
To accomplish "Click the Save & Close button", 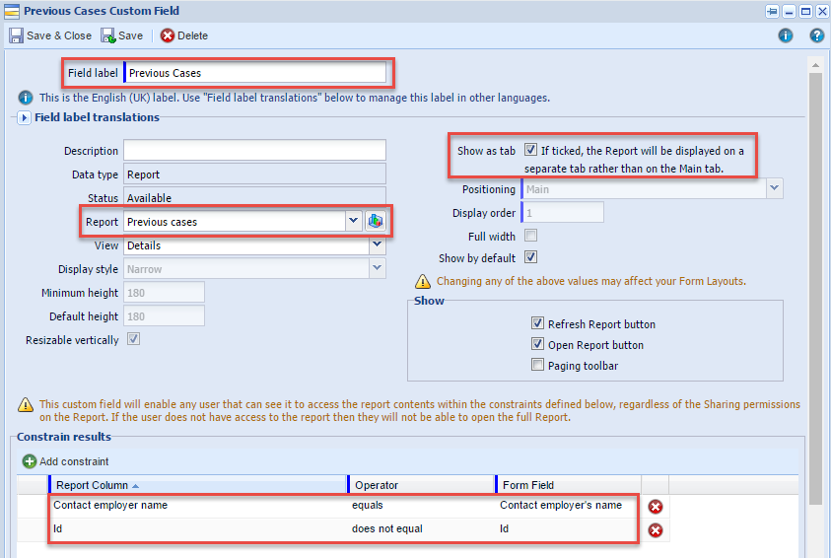I will point(50,35).
